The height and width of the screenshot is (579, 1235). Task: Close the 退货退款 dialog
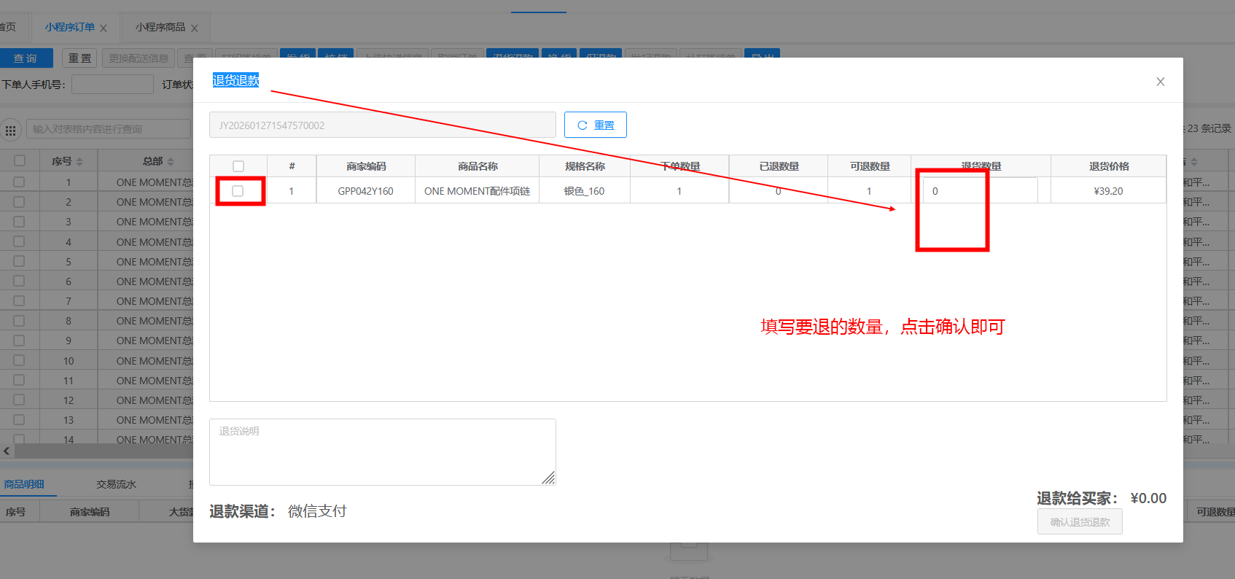coord(1160,82)
